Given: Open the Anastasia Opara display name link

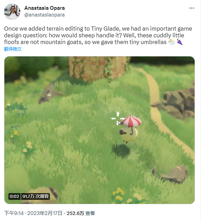Looking at the screenshot, I should pyautogui.click(x=45, y=8).
